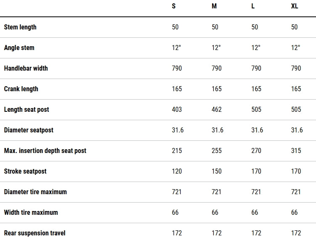Select the Diameter tire maximum label
The image size is (316, 240).
coord(35,192)
